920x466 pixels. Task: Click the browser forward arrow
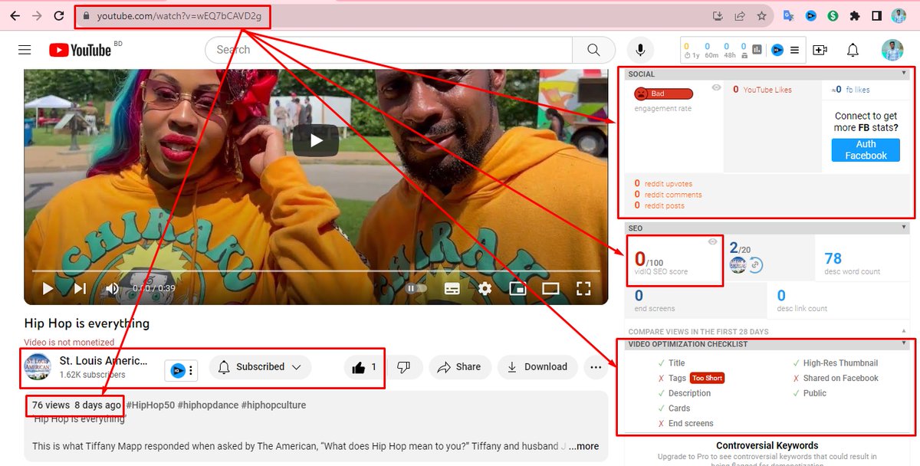(37, 15)
